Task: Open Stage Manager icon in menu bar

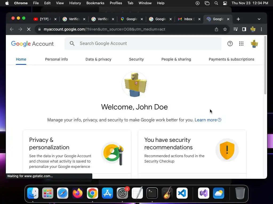Action: (x=207, y=3)
